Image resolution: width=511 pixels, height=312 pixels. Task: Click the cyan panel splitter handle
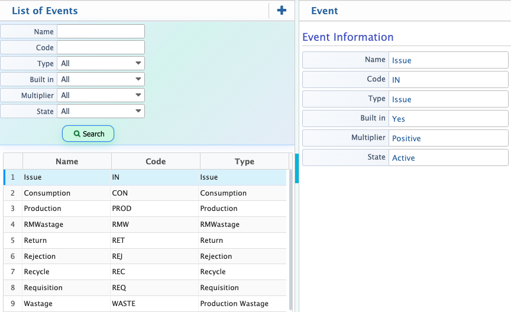pyautogui.click(x=297, y=168)
